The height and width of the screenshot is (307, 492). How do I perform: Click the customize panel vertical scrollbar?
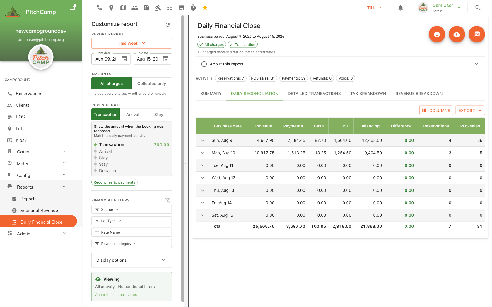tap(183, 159)
